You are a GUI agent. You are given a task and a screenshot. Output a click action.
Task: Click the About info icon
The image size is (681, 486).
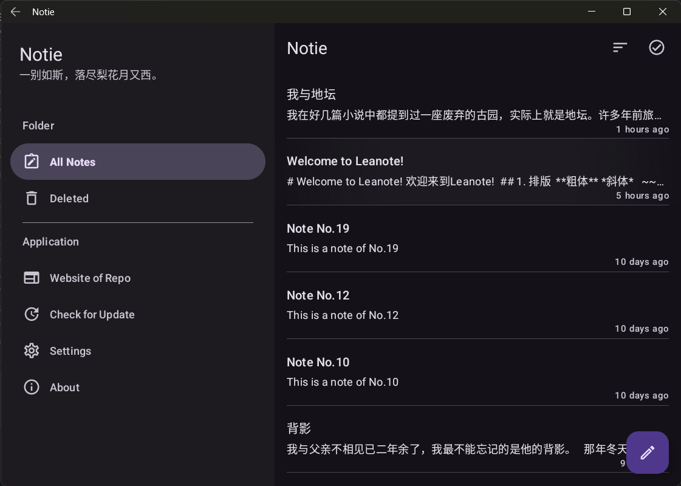pos(31,387)
